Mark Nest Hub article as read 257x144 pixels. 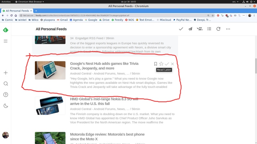click(167, 64)
